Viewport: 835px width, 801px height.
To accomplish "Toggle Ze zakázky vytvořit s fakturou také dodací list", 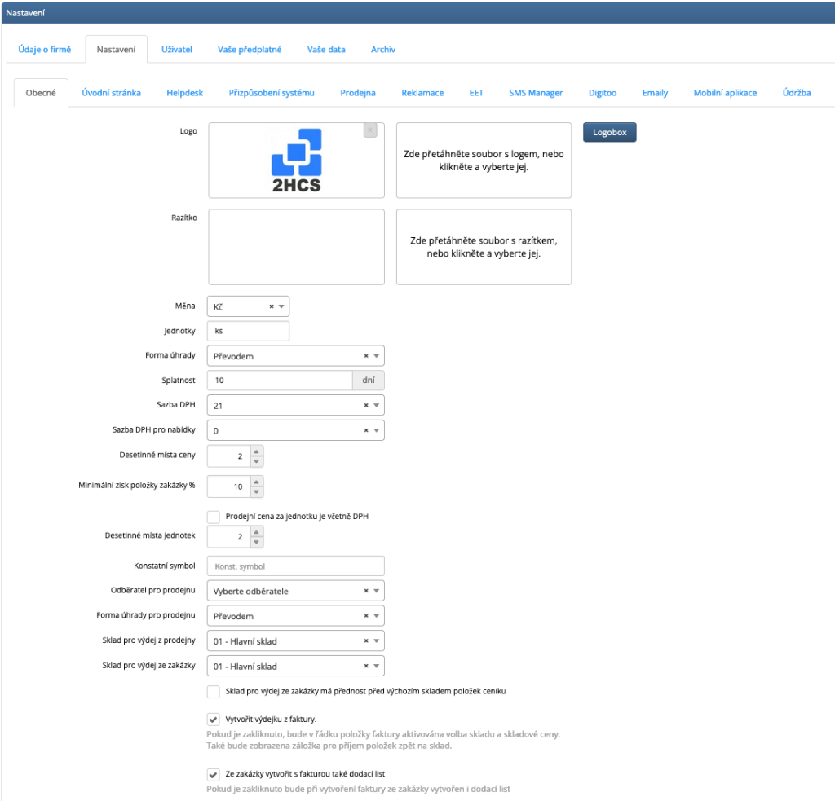I will click(214, 774).
